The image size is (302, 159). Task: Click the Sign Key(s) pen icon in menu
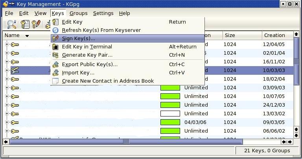[x=55, y=38]
